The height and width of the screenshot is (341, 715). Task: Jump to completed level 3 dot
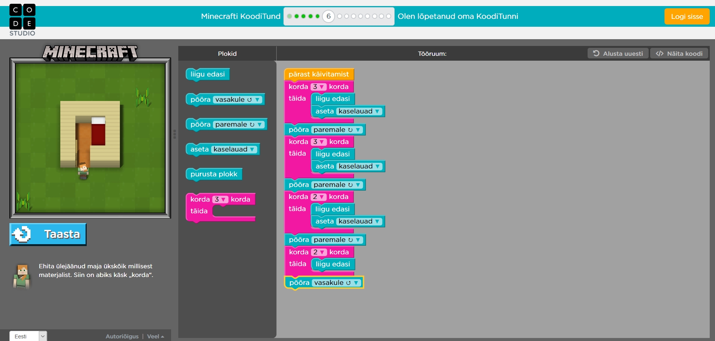(x=303, y=16)
